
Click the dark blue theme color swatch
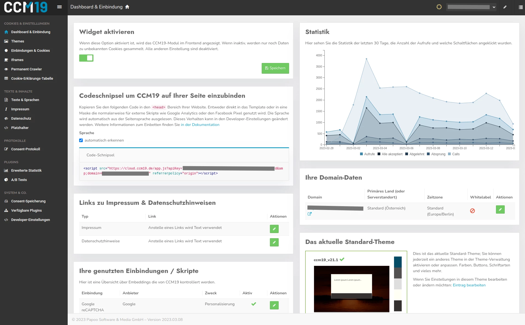pos(398,262)
